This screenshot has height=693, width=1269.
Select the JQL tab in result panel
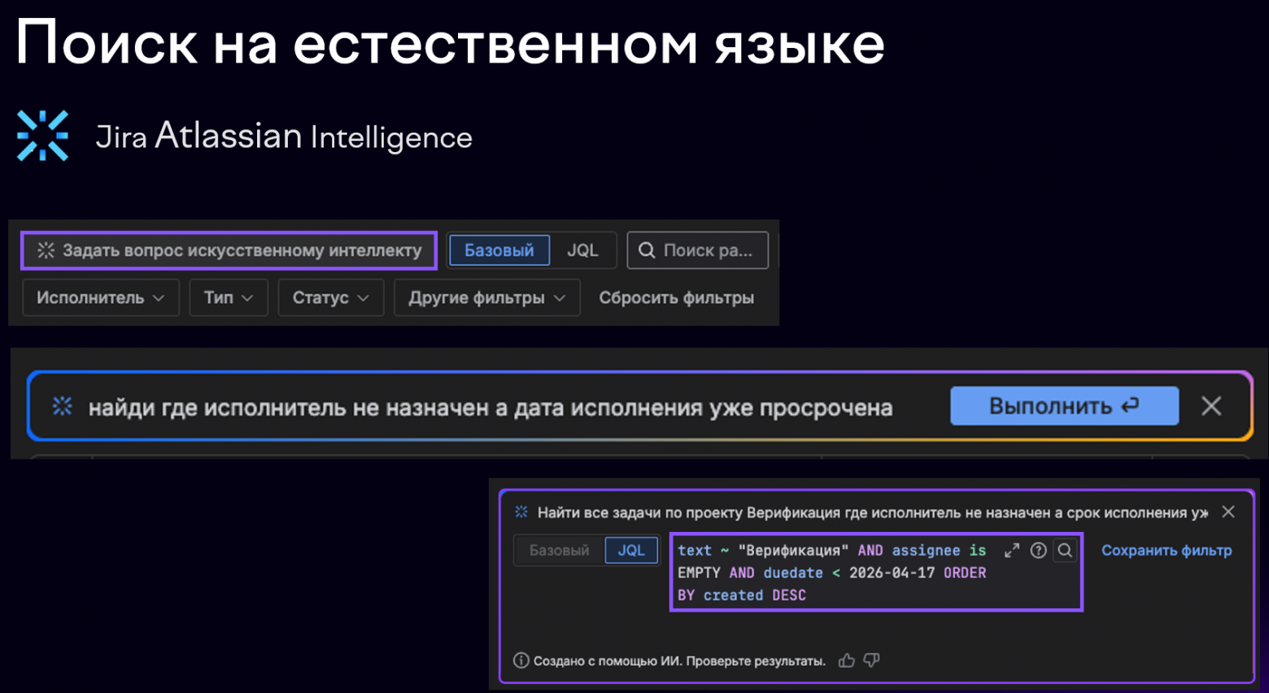coord(631,551)
